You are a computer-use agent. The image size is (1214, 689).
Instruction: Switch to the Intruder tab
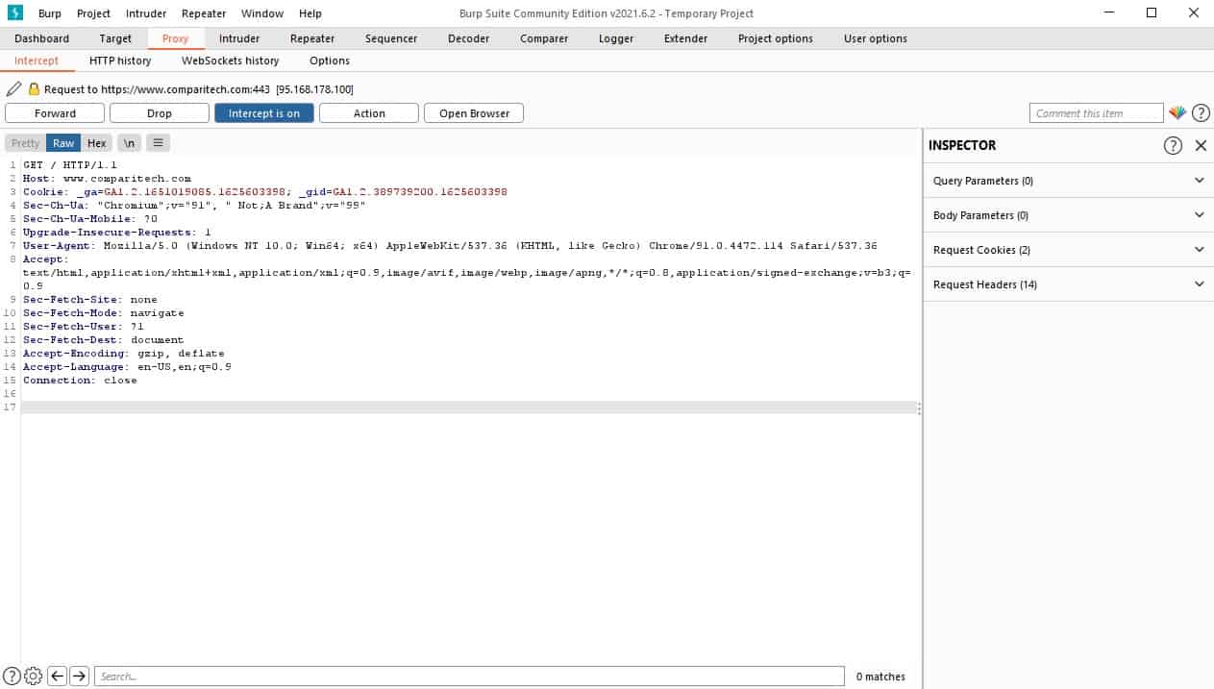pyautogui.click(x=239, y=38)
